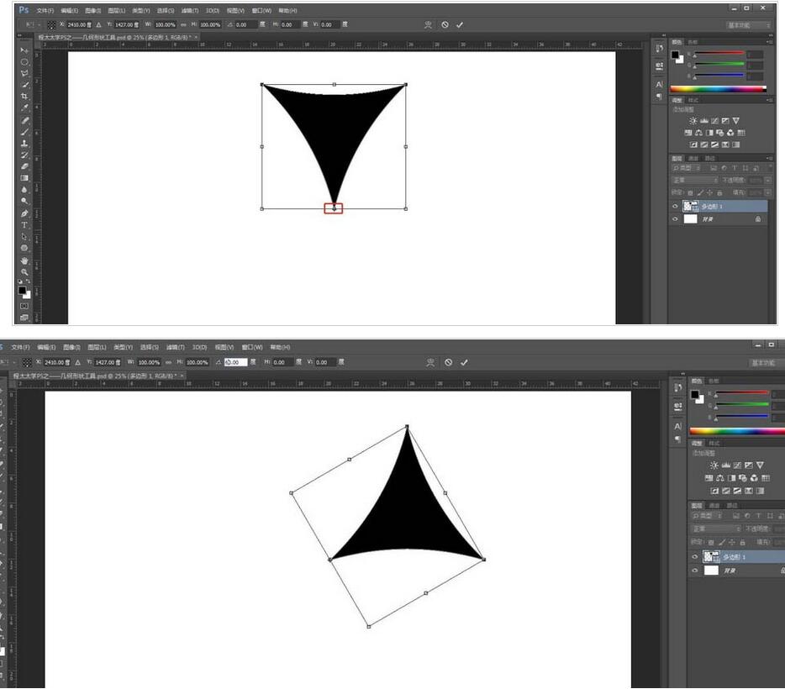785x689 pixels.
Task: Cancel transform icon in lower window options bar
Action: (x=448, y=362)
